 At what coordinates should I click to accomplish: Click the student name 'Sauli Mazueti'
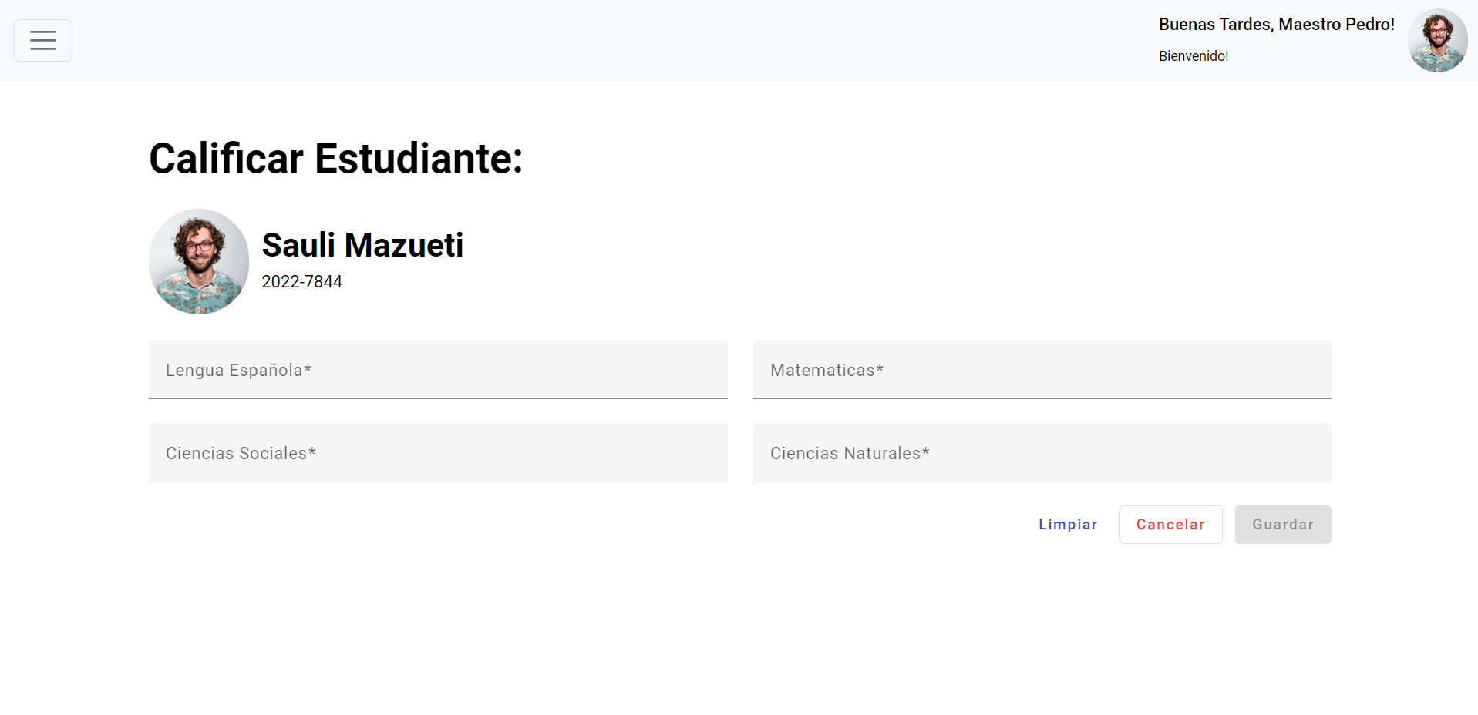coord(362,245)
